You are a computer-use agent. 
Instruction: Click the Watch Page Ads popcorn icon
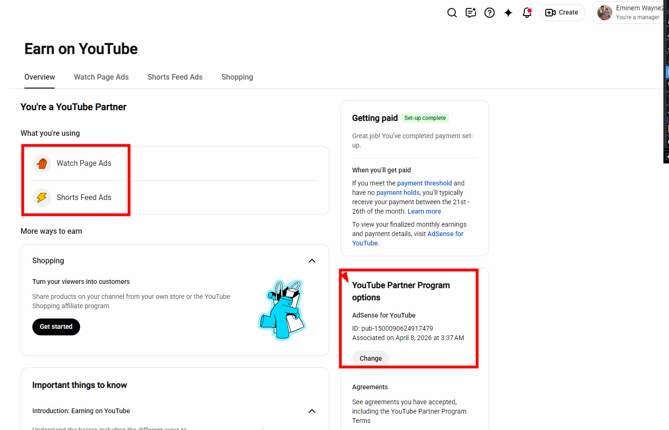tap(42, 163)
